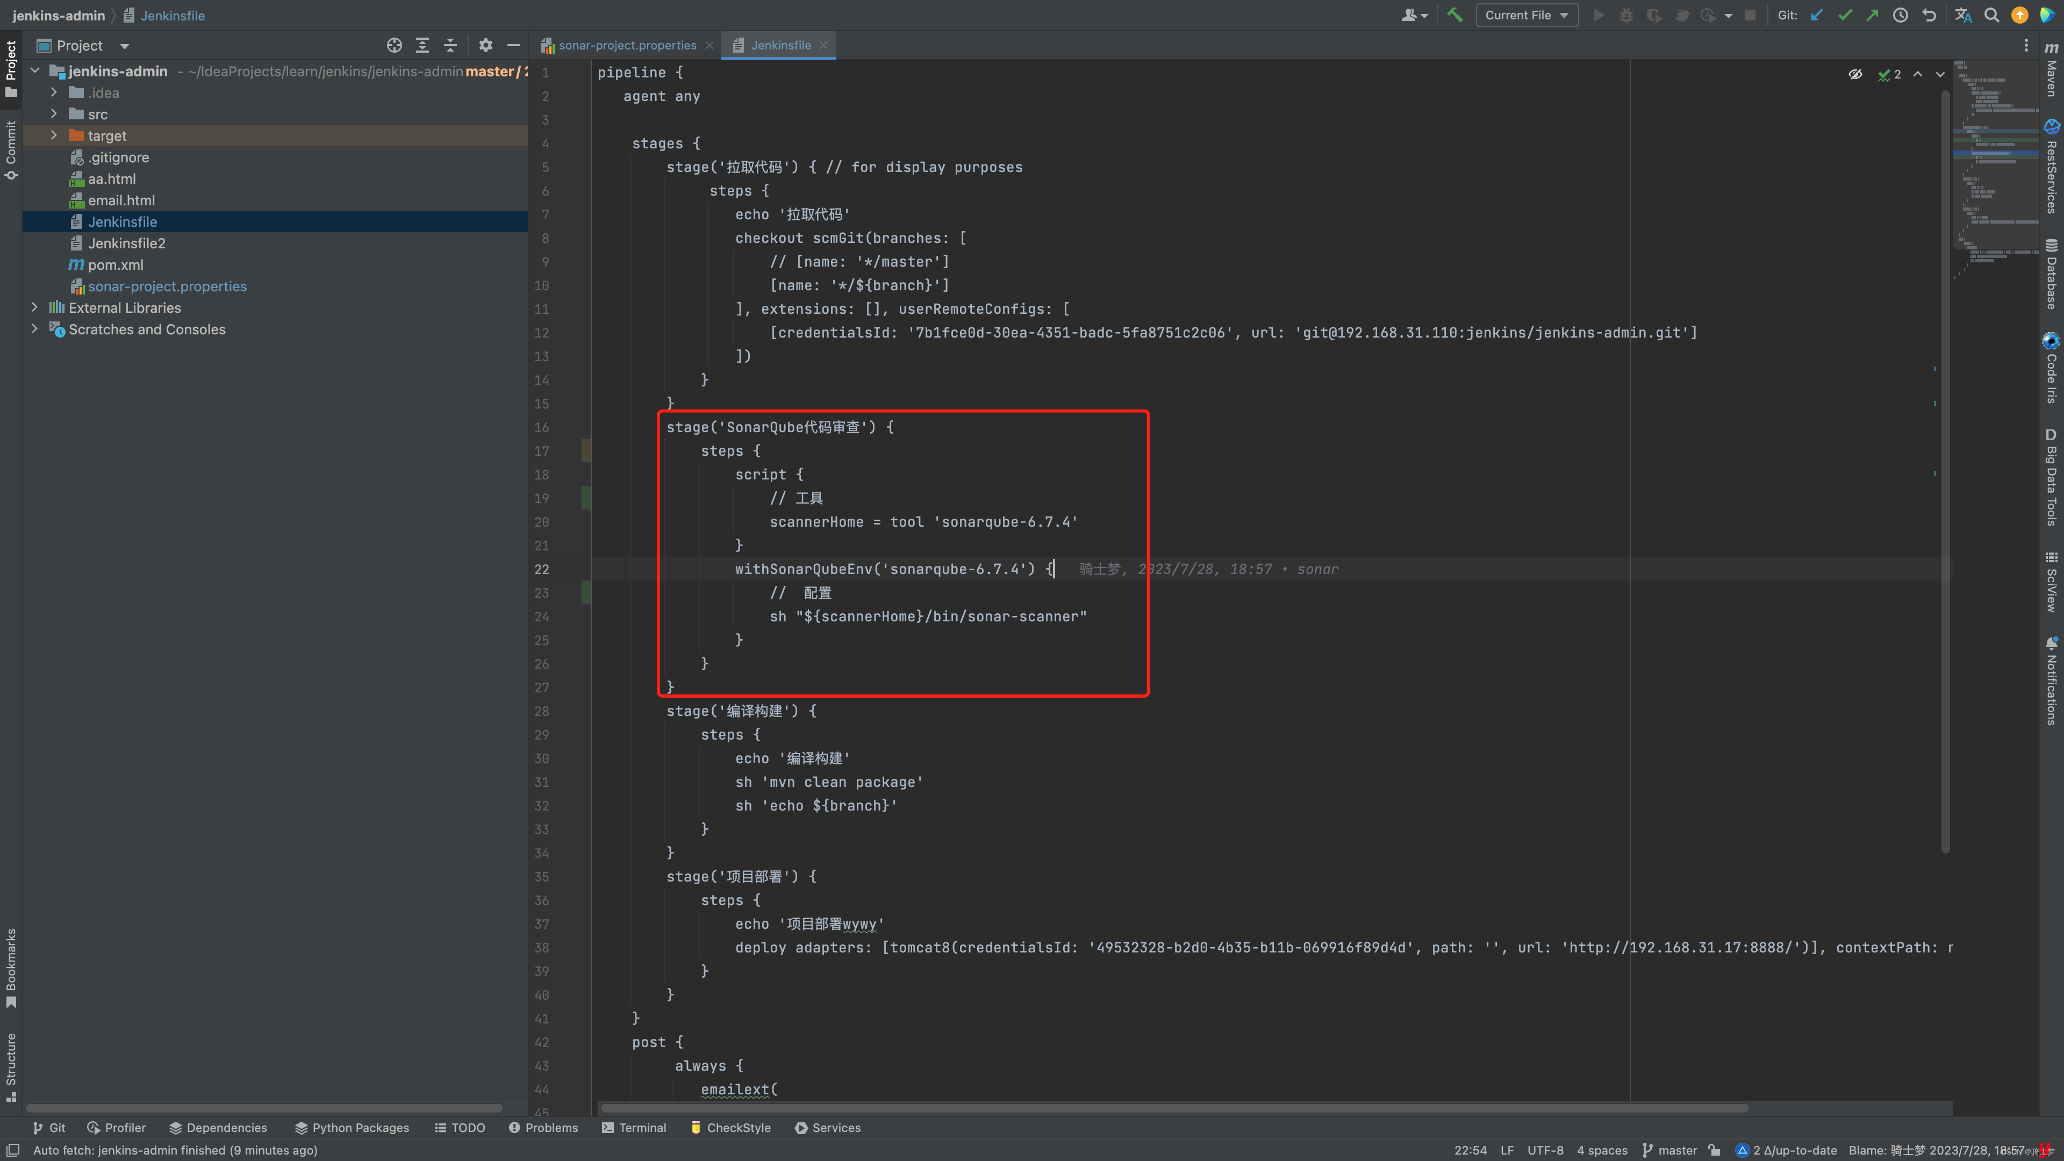Screen dimensions: 2064x1161
Task: Open the Notifications side panel
Action: pos(2051,681)
